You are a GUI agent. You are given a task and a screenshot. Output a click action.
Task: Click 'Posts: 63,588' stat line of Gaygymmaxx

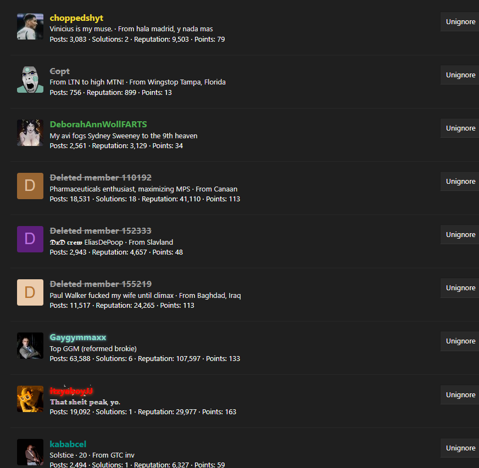[x=145, y=359]
